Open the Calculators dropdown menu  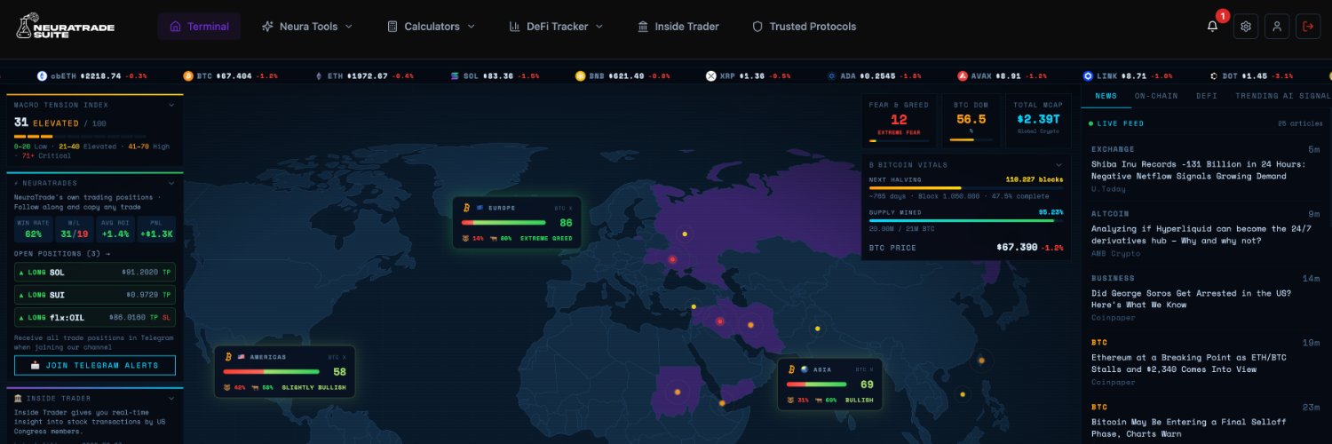(431, 27)
